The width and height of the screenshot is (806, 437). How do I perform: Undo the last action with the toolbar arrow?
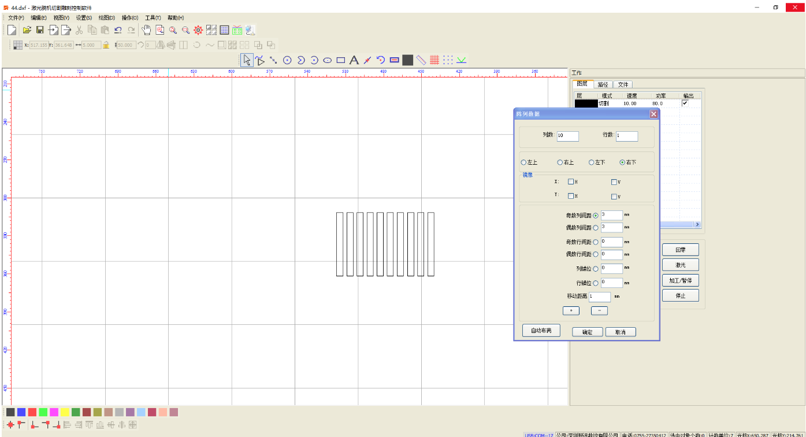(118, 30)
